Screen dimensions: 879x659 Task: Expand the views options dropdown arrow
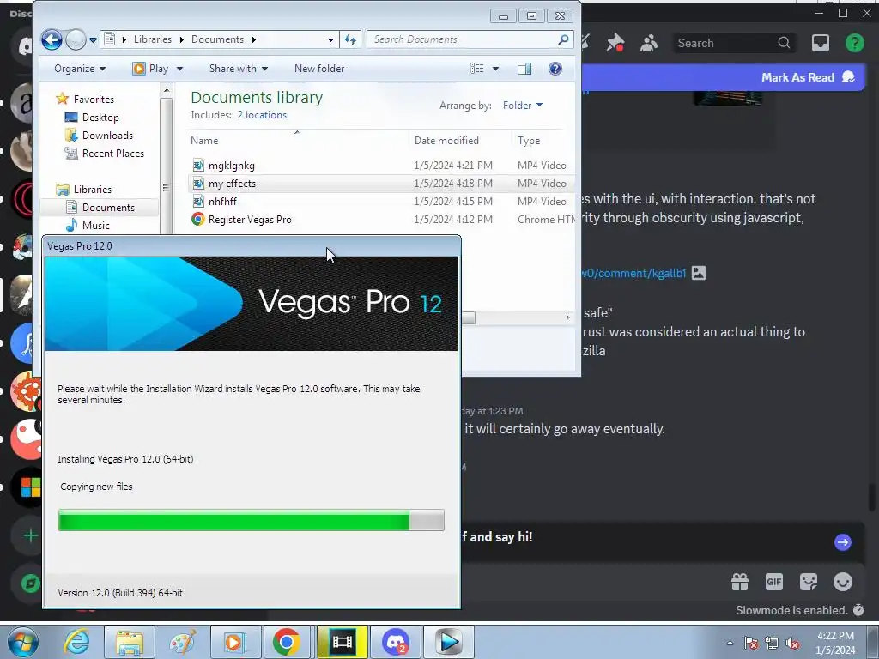coord(495,69)
